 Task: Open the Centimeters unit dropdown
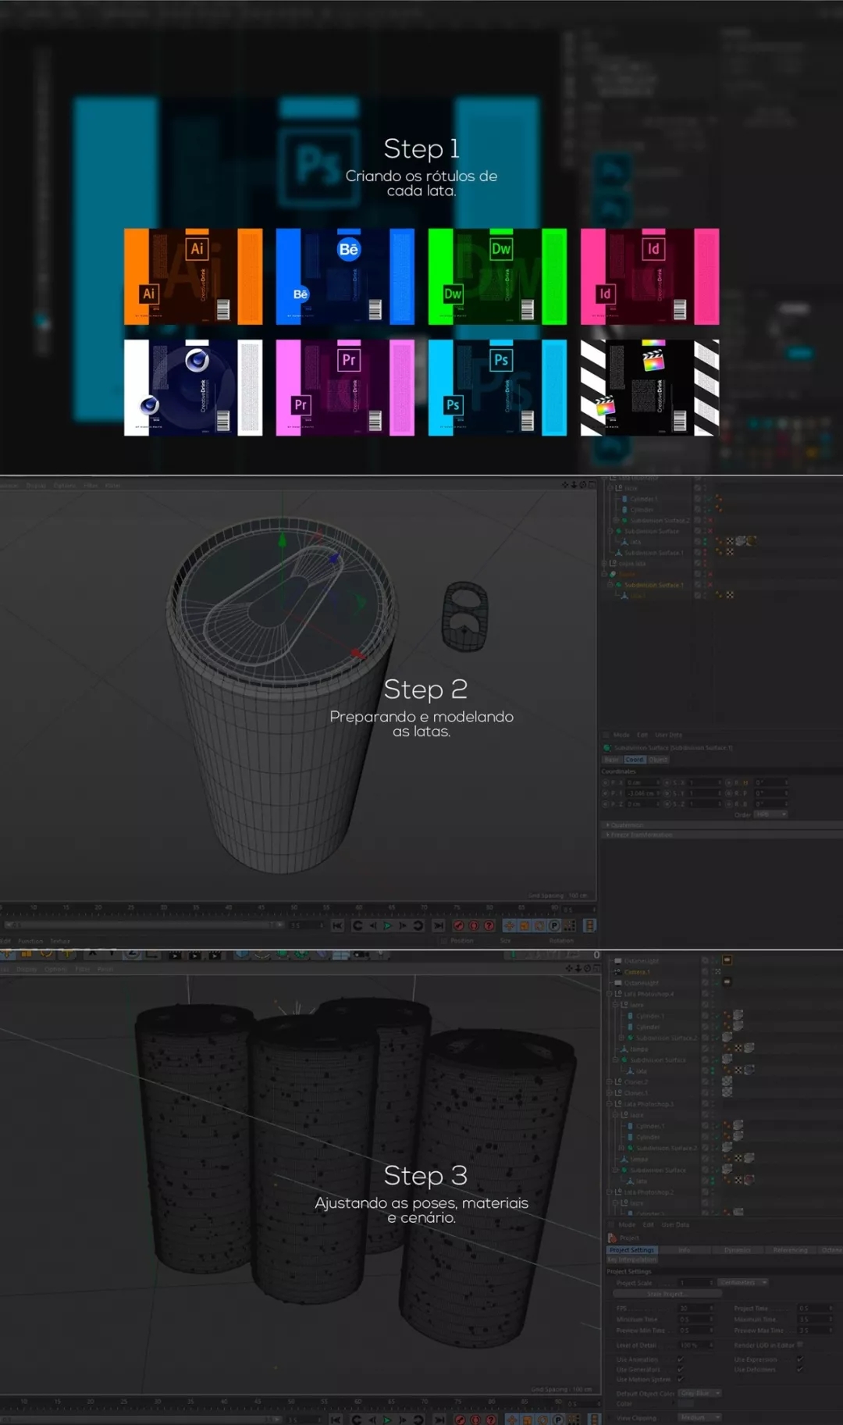743,1283
